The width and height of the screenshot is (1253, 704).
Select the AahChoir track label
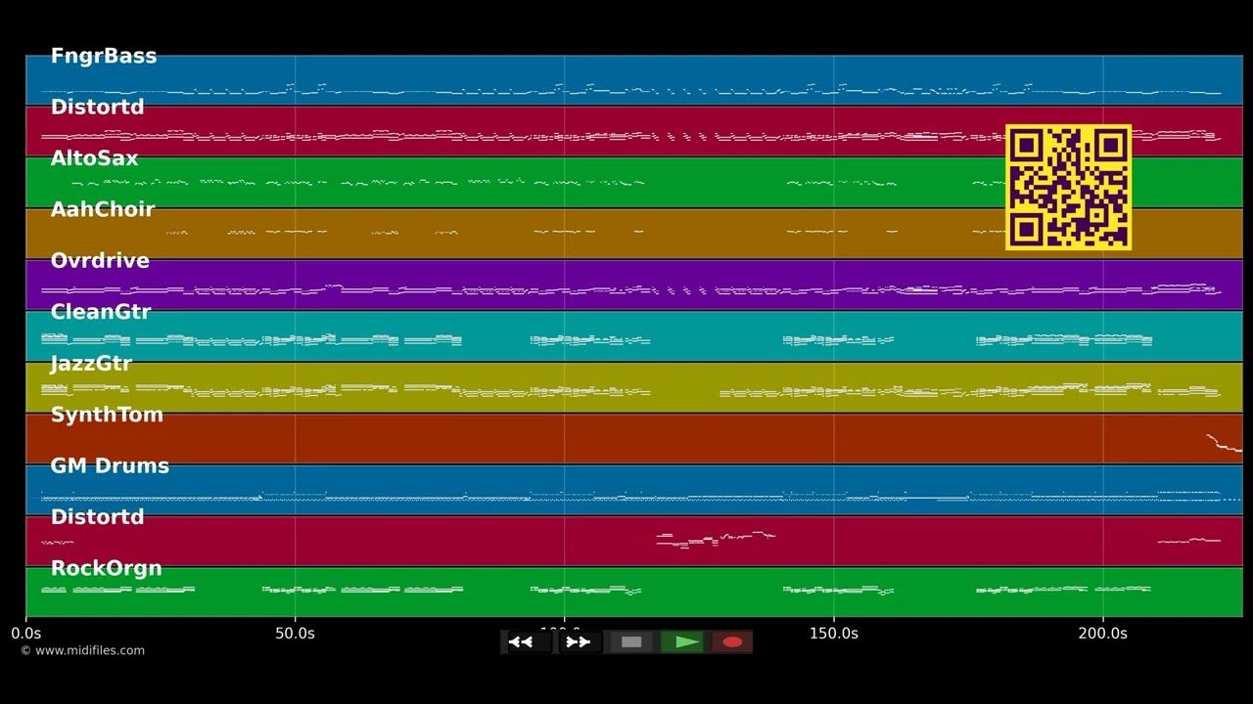[103, 209]
